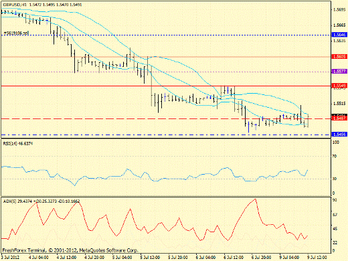Image resolution: width=348 pixels, height=261 pixels.
Task: Click the 4 Jul 20:00 time label
Action: [x=94, y=257]
